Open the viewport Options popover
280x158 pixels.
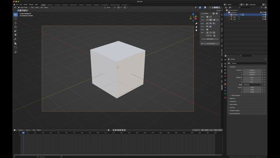coord(219,11)
